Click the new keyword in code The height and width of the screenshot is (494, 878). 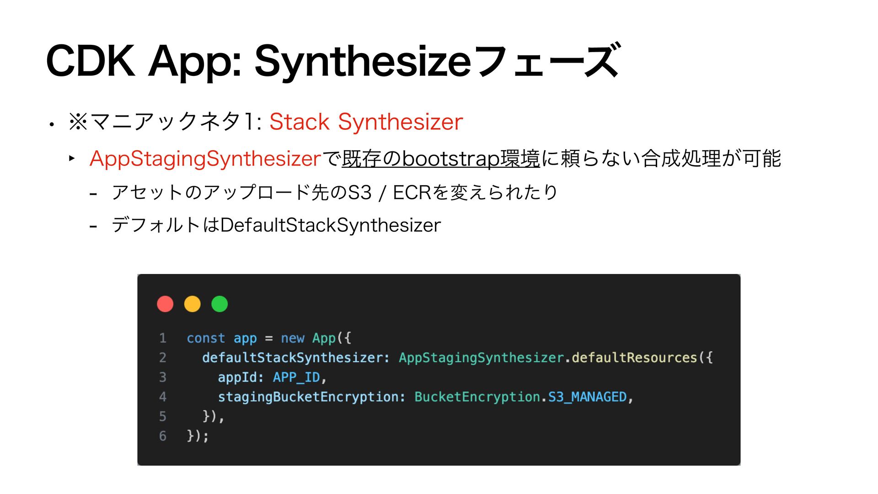(293, 338)
